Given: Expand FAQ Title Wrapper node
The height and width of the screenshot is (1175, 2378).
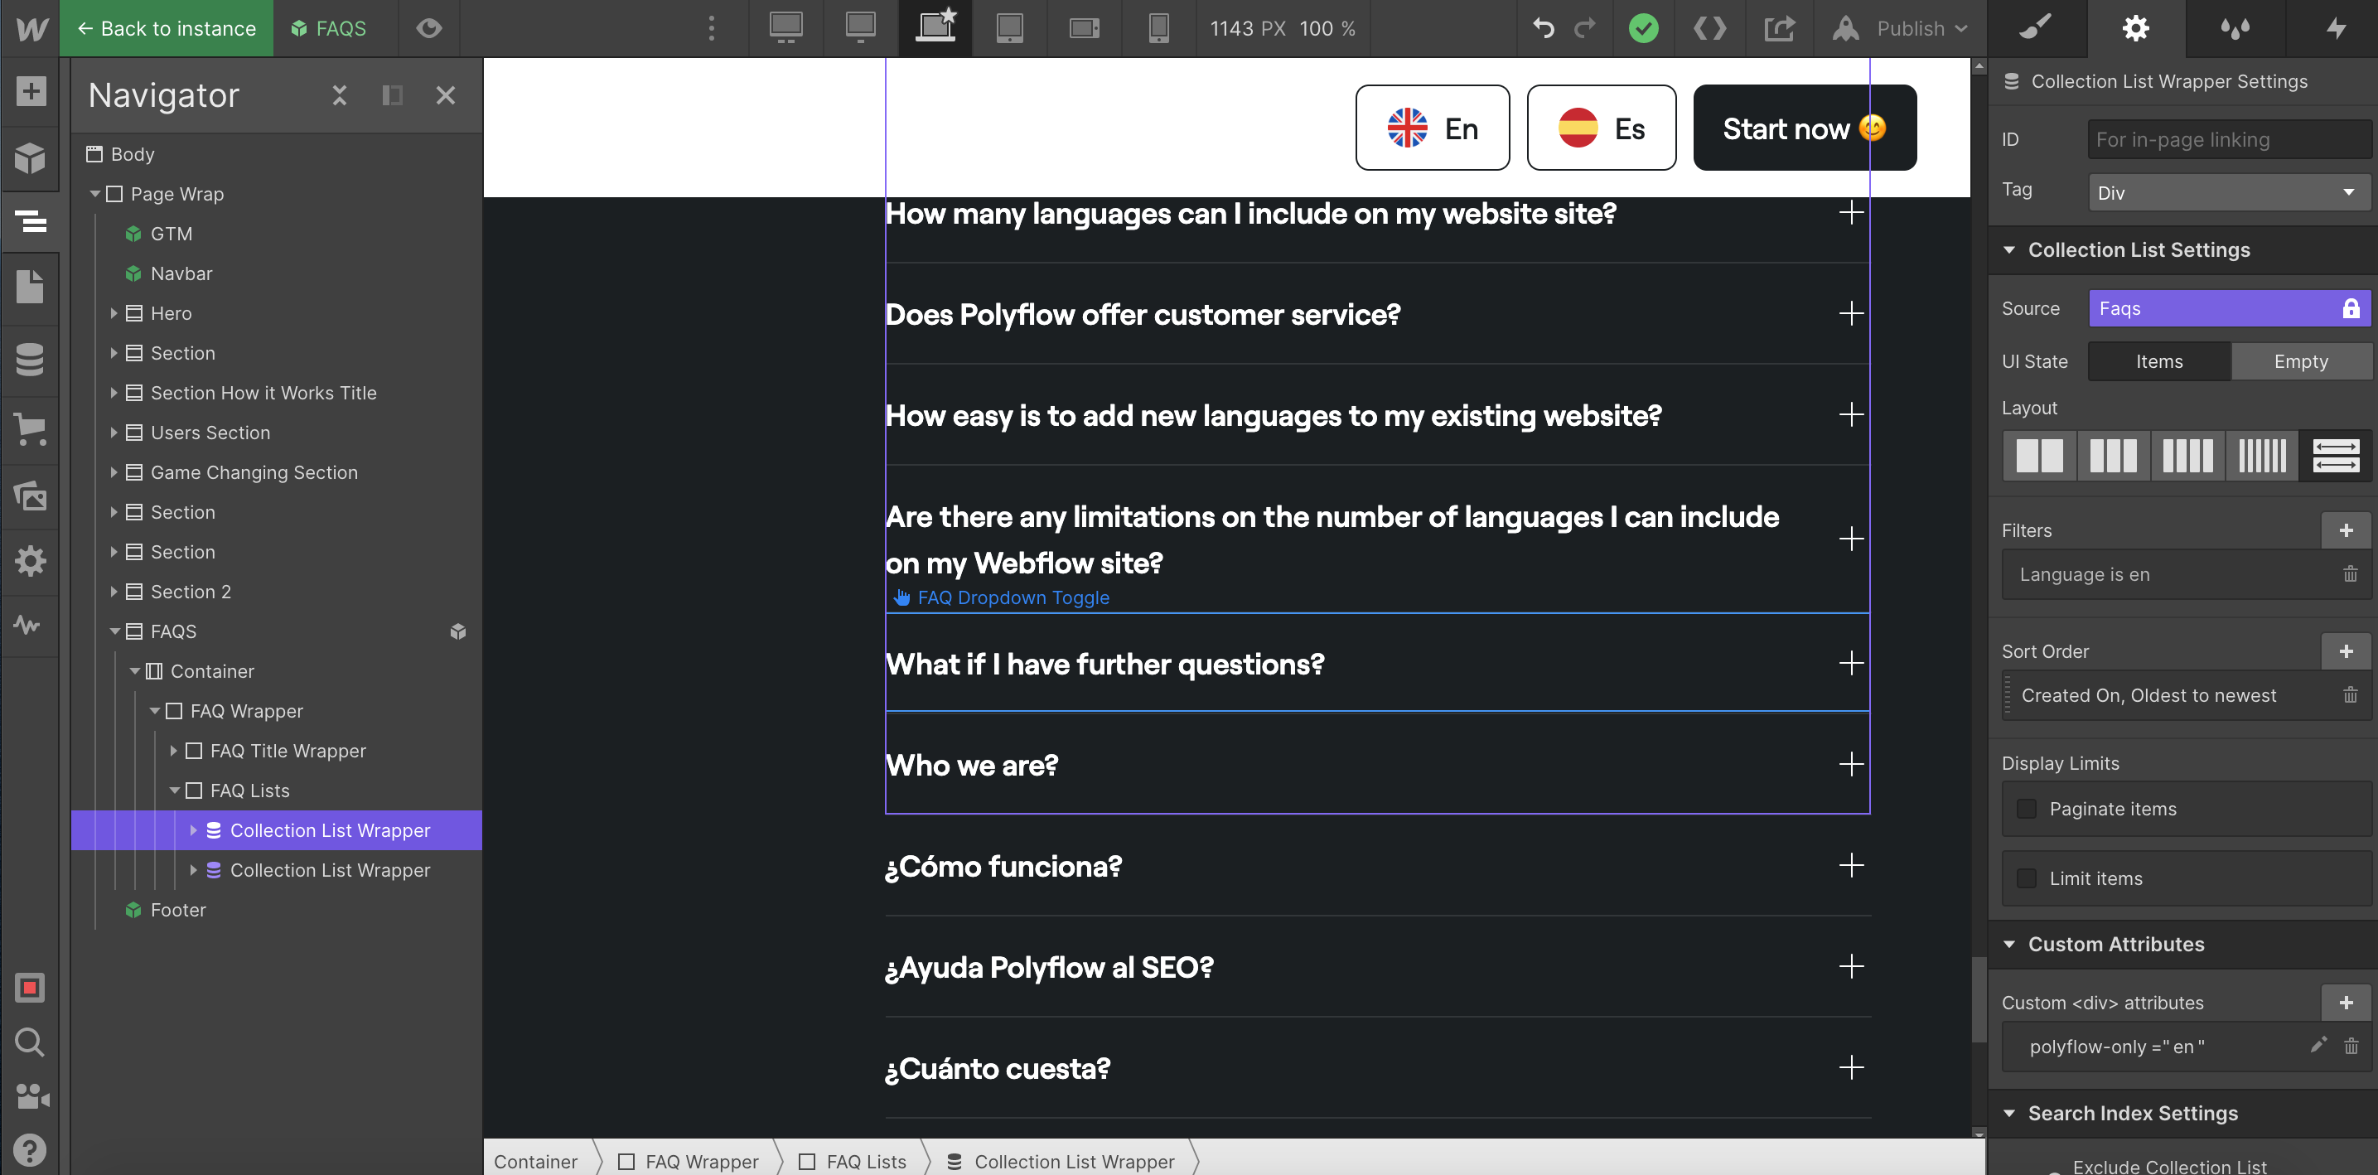Looking at the screenshot, I should coord(173,752).
